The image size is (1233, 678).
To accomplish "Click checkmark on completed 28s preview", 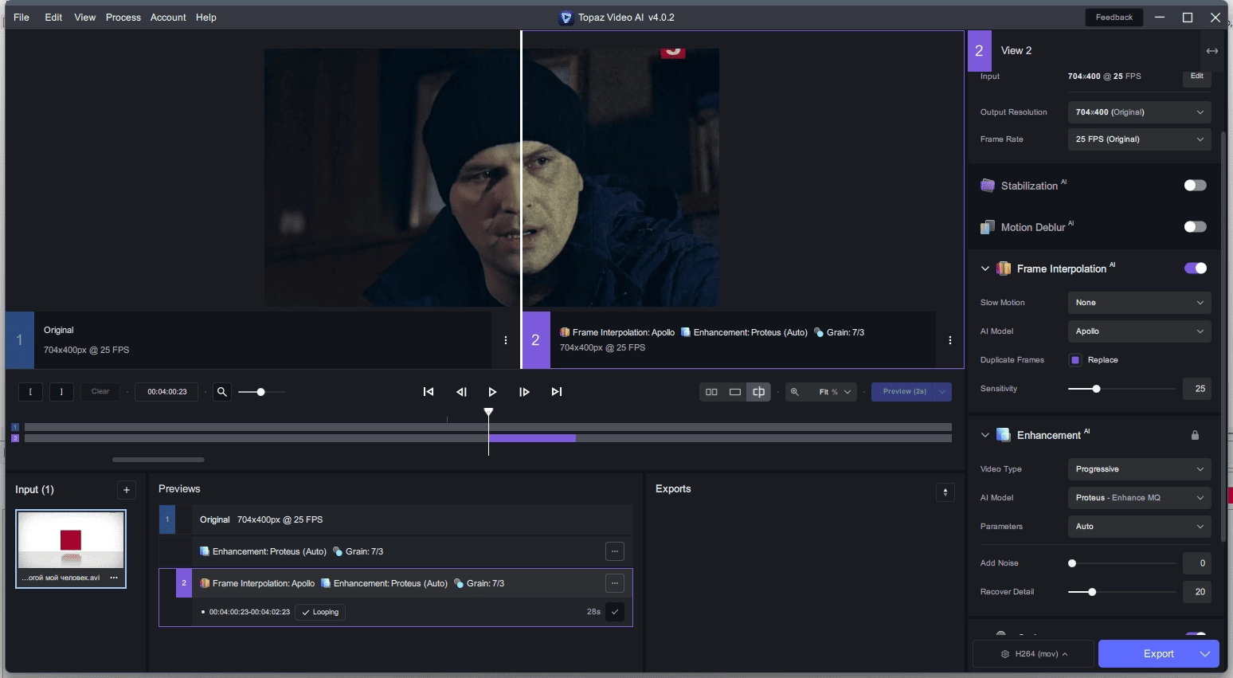I will point(615,612).
